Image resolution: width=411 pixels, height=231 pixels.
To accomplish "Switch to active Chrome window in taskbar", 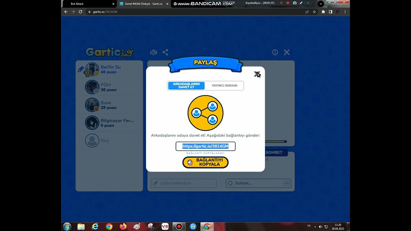I will [207, 227].
